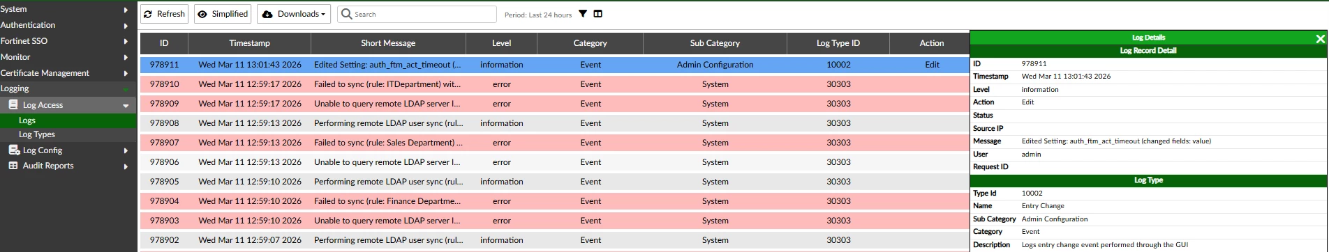Refresh the log list
The height and width of the screenshot is (252, 1329).
[x=165, y=14]
